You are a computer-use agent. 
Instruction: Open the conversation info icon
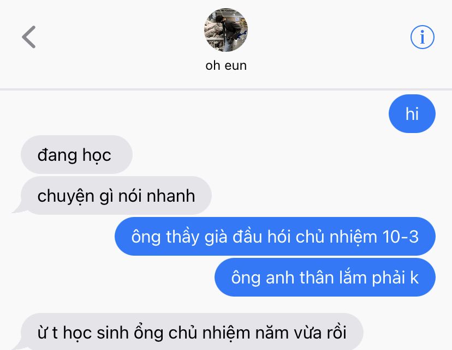click(x=423, y=37)
